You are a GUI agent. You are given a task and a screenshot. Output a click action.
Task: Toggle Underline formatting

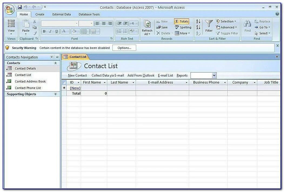[57, 31]
